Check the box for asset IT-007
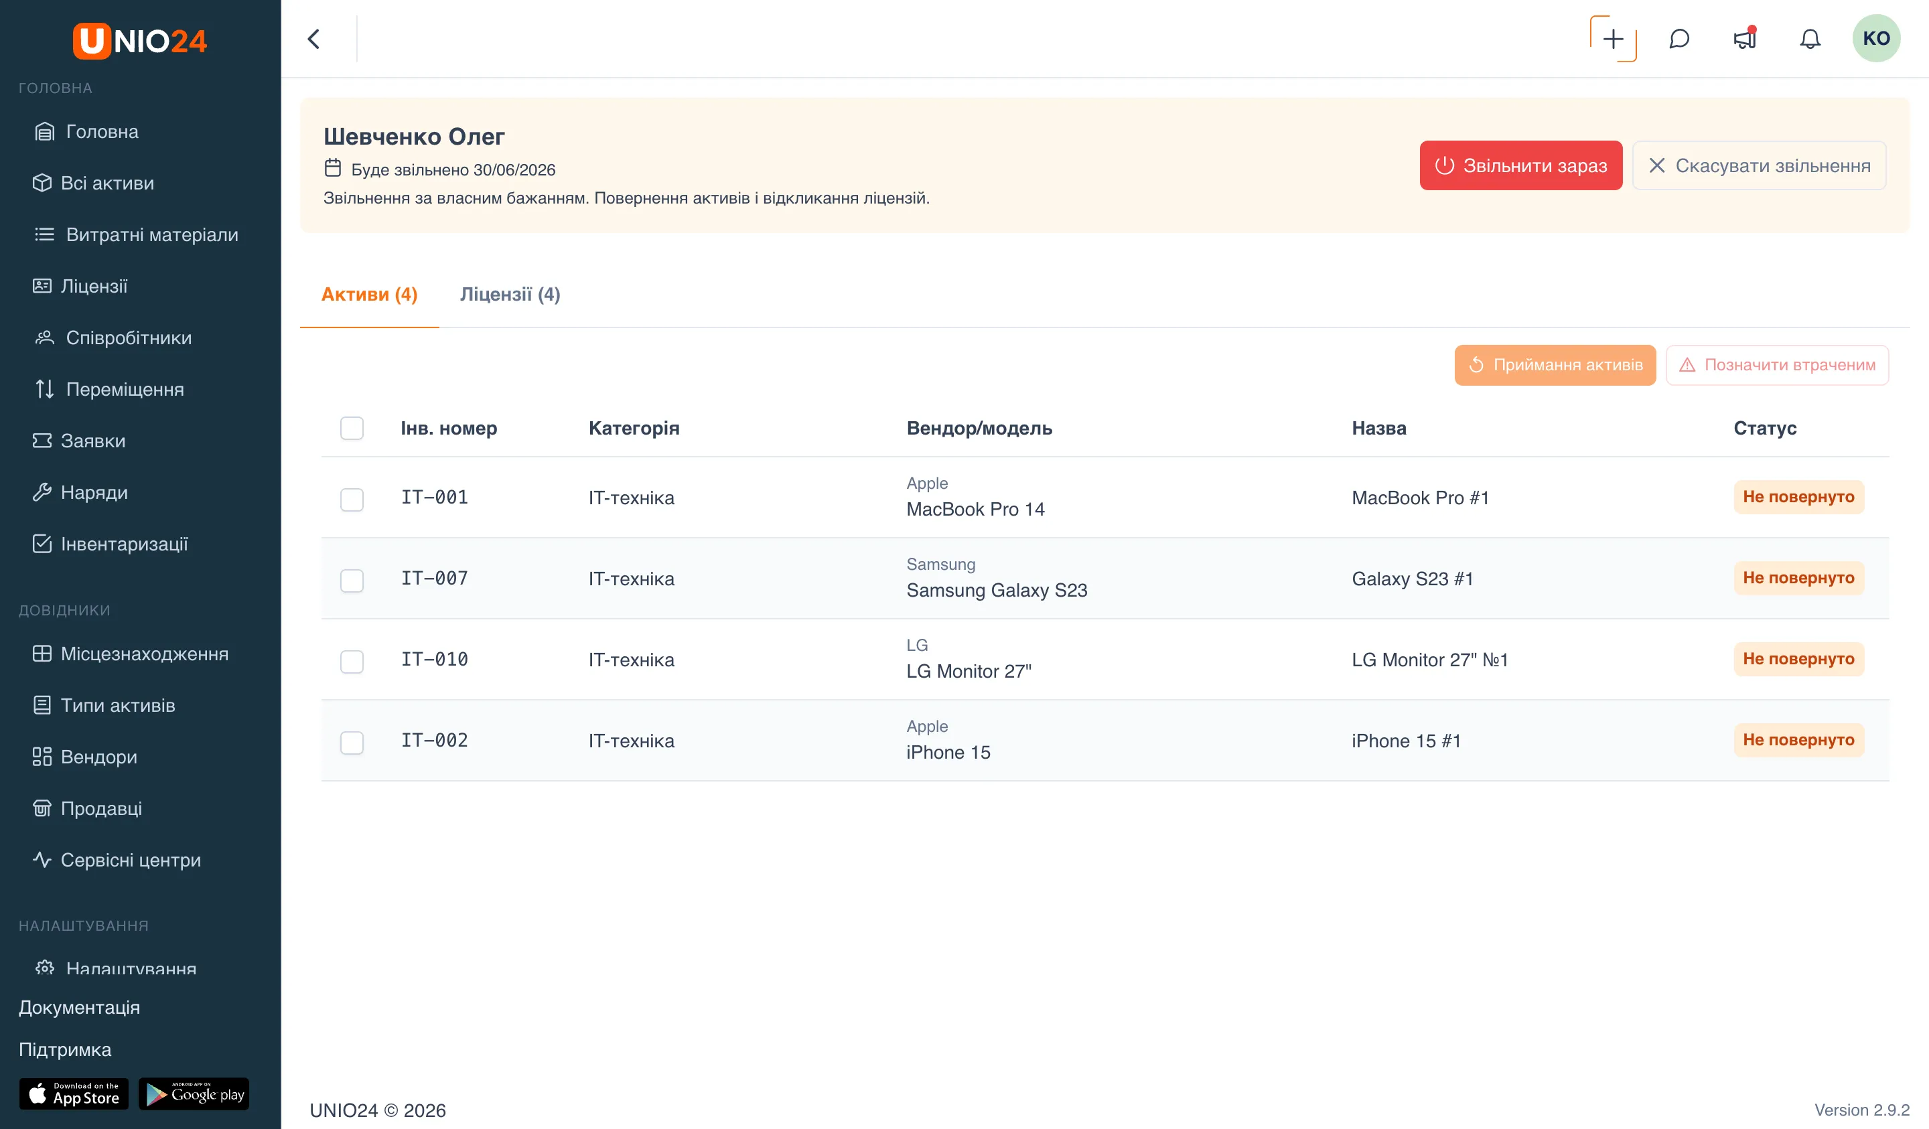Image resolution: width=1929 pixels, height=1129 pixels. [352, 580]
